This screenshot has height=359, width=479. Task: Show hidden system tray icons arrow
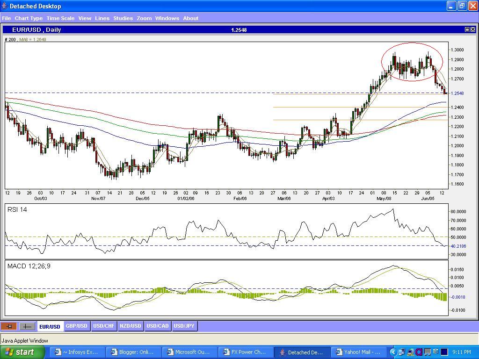coord(393,352)
